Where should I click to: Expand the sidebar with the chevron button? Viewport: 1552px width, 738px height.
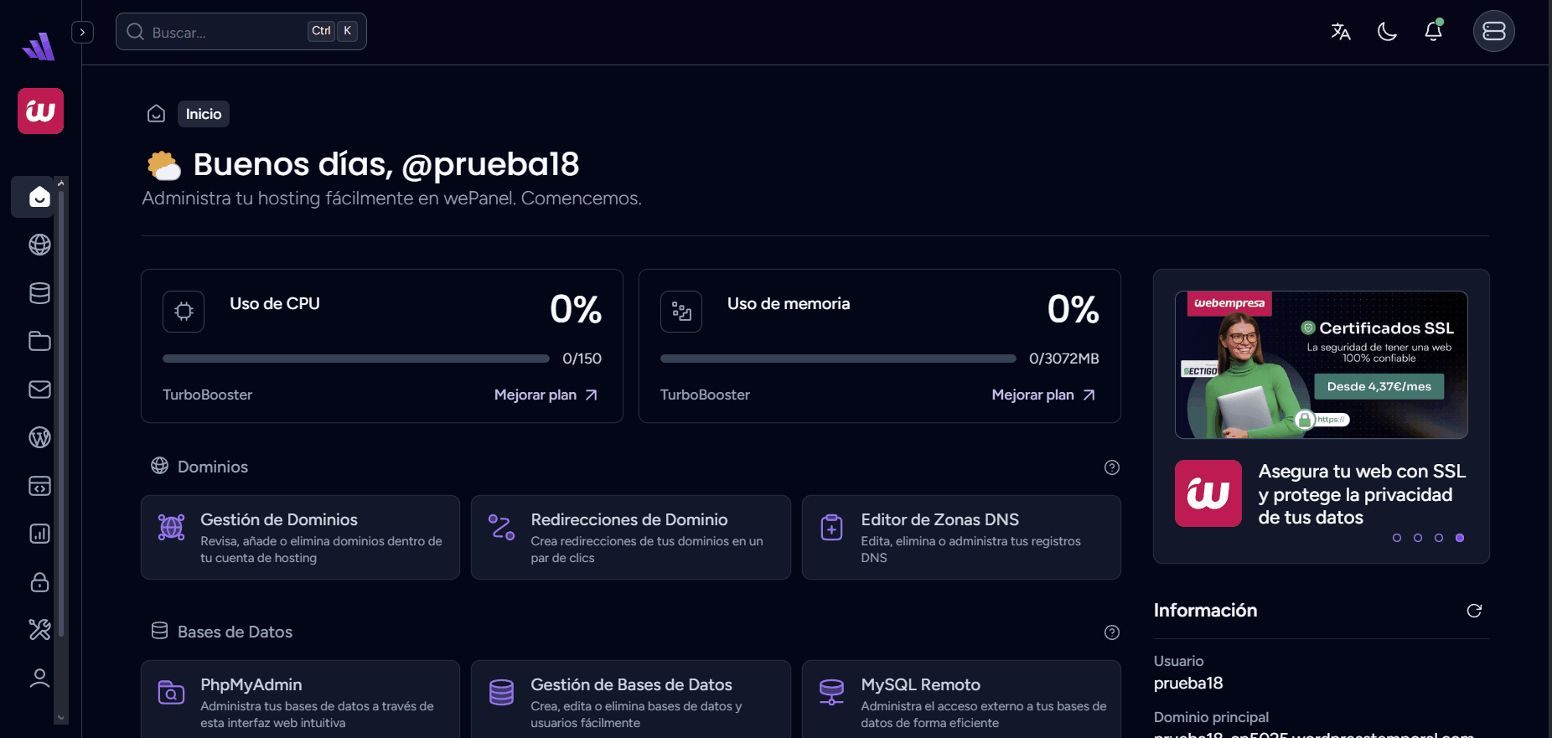[82, 32]
